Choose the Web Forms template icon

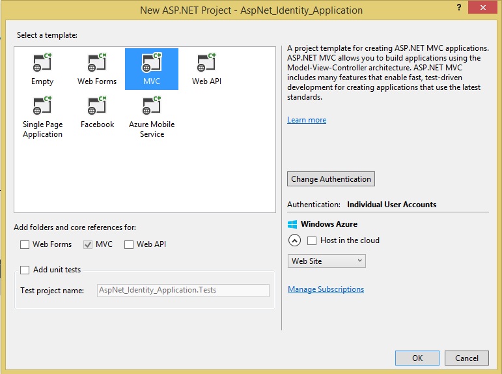(x=97, y=65)
